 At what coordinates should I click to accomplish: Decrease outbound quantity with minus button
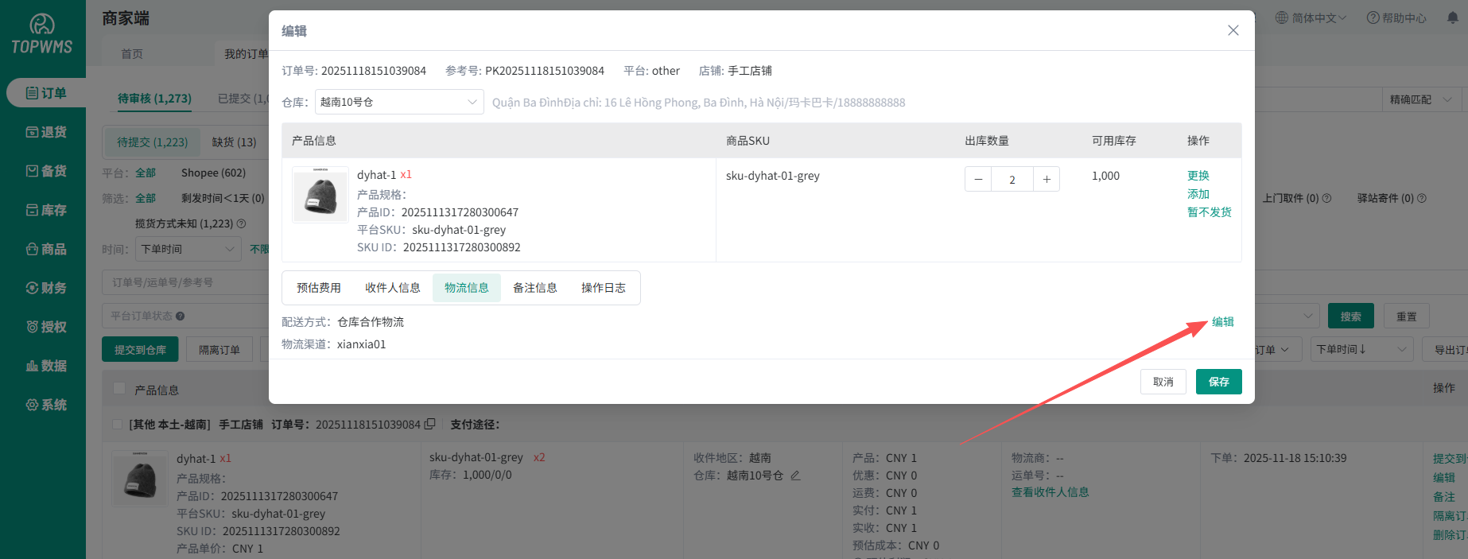(x=978, y=179)
